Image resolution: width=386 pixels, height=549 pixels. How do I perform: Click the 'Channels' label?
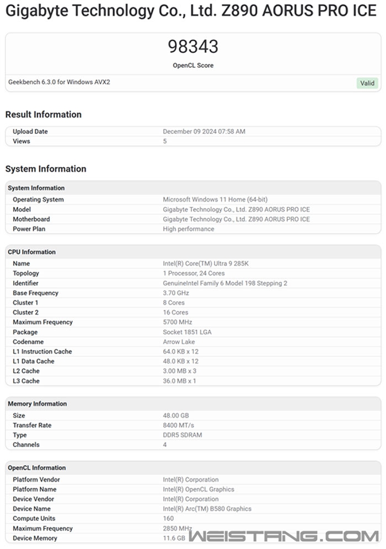click(26, 445)
